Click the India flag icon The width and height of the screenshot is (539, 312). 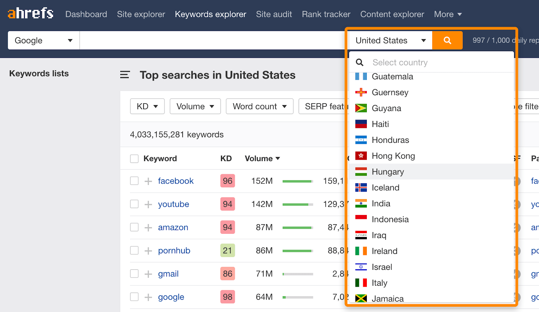361,204
